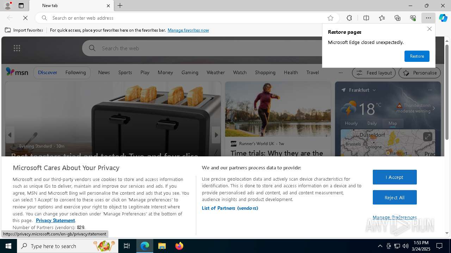
Task: Open the Watch section
Action: point(240,72)
